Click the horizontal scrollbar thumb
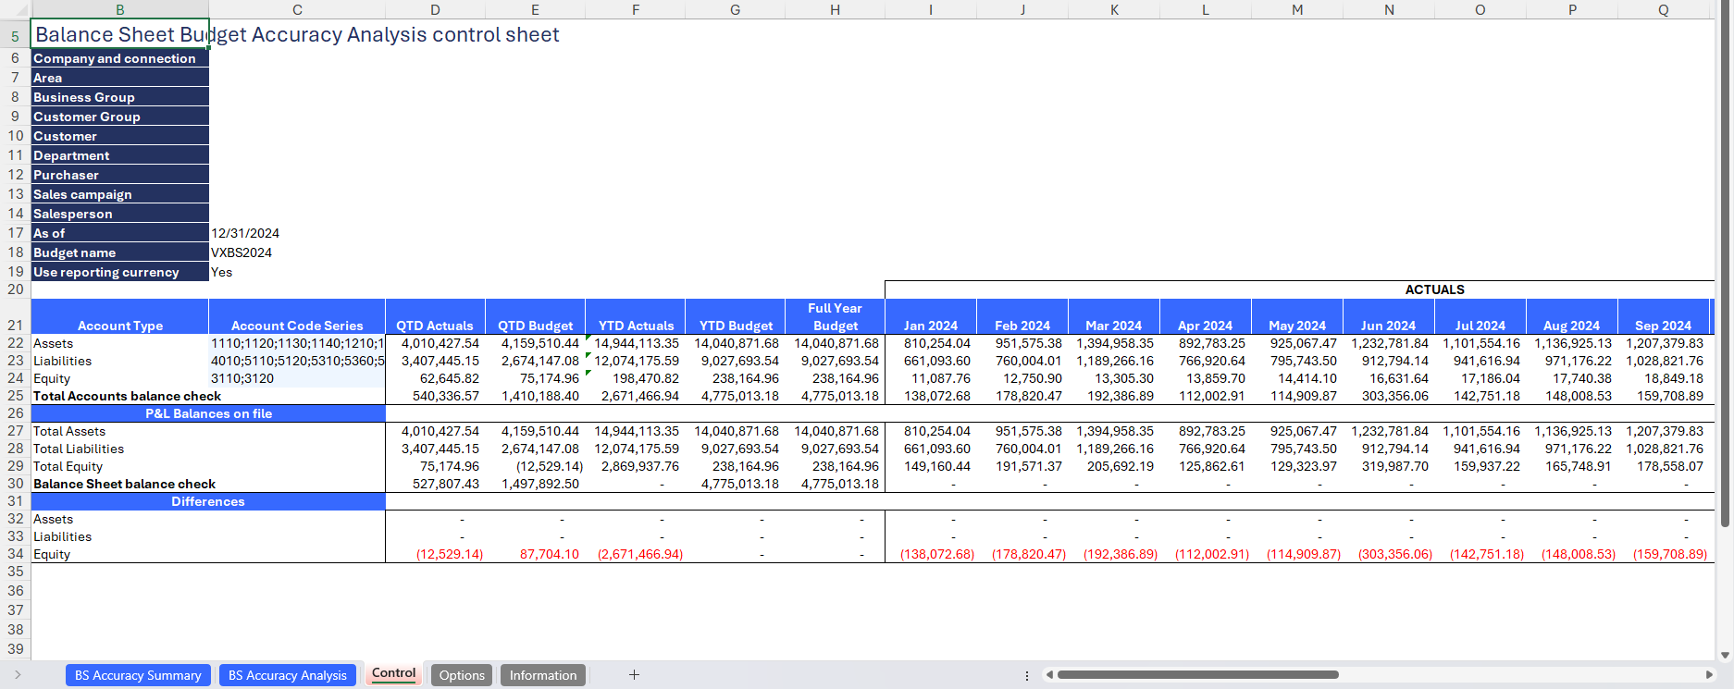Screen dimensions: 1734x689 coord(1197,675)
